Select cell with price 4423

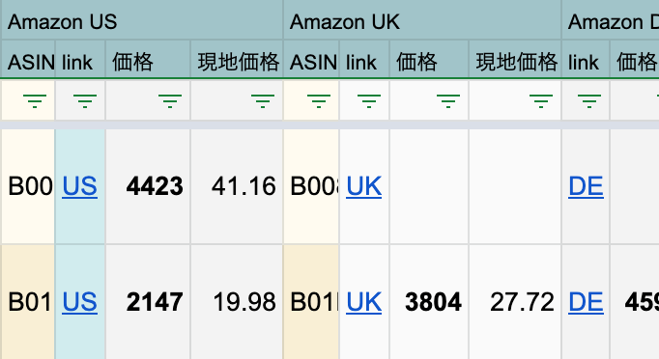(x=148, y=186)
